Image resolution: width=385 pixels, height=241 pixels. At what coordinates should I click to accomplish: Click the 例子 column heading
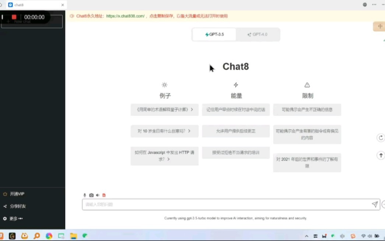[x=165, y=96]
